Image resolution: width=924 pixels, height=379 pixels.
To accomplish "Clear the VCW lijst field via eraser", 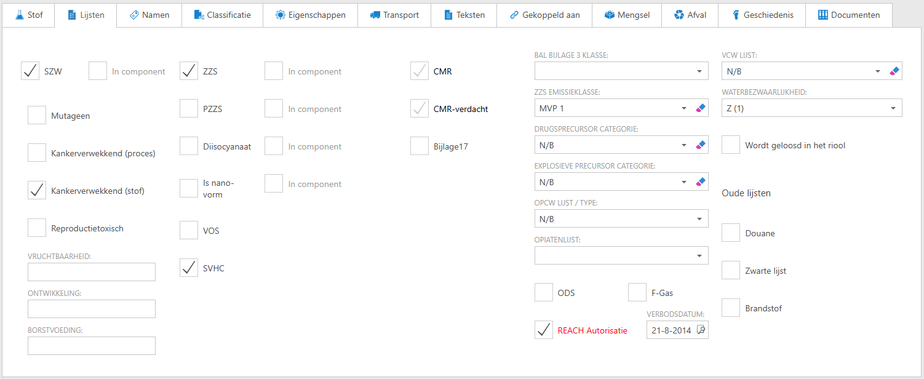I will pos(894,71).
